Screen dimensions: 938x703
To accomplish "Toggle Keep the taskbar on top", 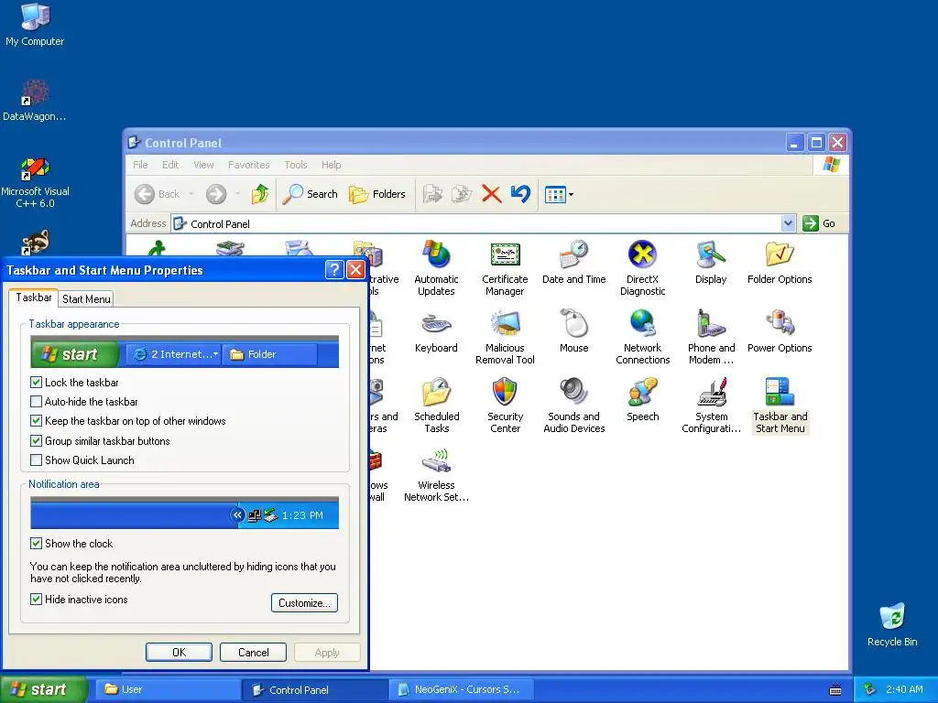I will click(37, 421).
